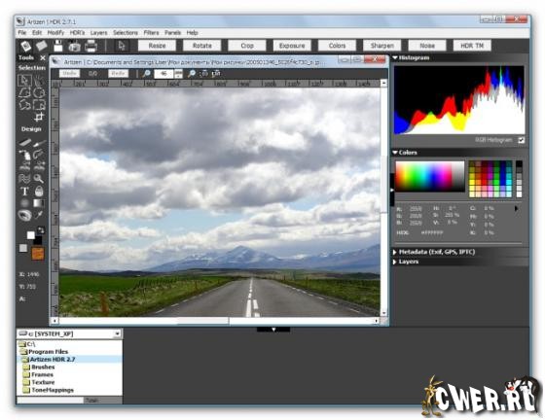Open the HDR's menu

tap(77, 33)
